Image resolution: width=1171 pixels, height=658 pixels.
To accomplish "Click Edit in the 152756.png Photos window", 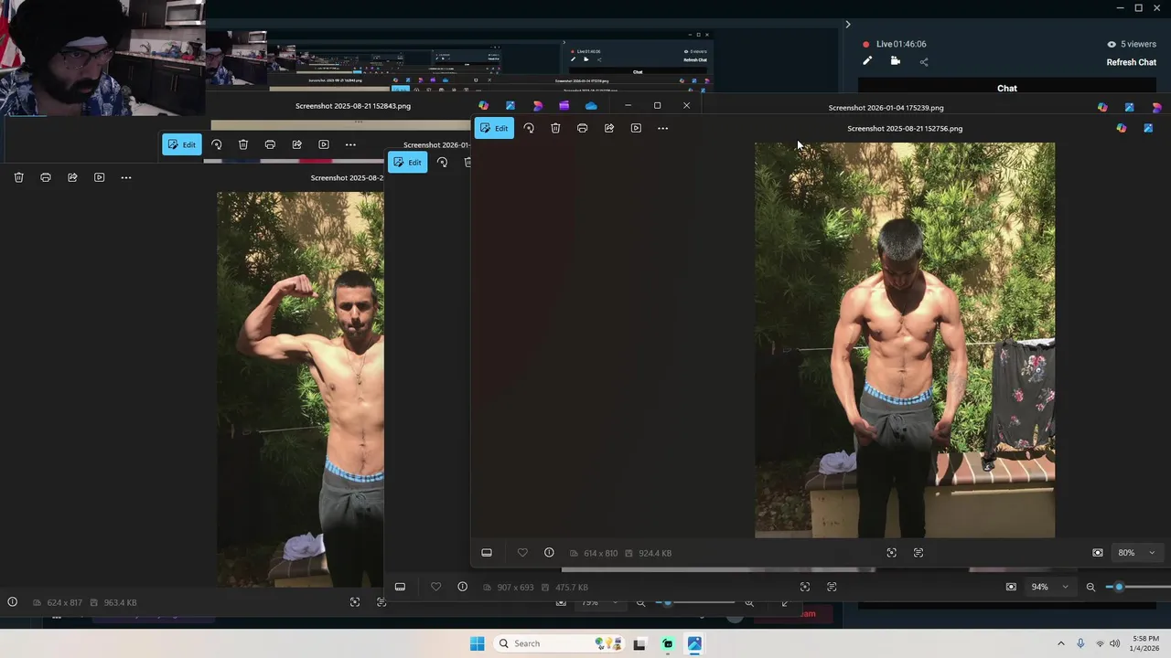I will point(494,128).
